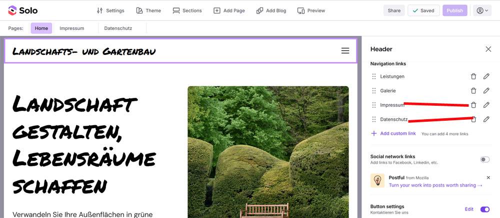Edit the Datenschutz navigation link
The height and width of the screenshot is (218, 500).
coord(486,119)
